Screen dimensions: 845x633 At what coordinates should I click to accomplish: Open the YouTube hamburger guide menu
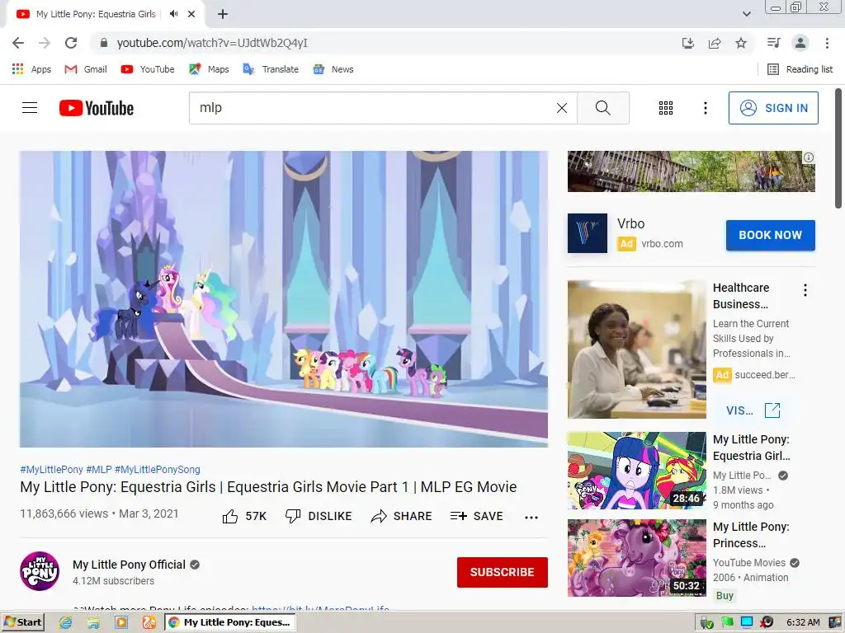30,108
